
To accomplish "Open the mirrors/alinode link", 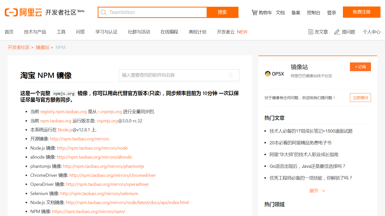I will [x=94, y=157].
